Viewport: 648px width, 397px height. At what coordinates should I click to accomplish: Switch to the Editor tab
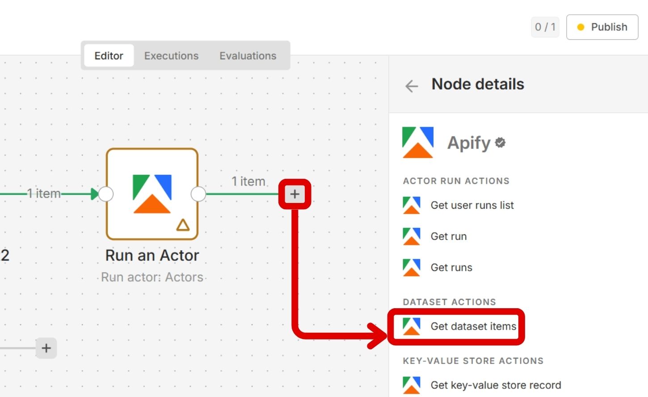[109, 56]
